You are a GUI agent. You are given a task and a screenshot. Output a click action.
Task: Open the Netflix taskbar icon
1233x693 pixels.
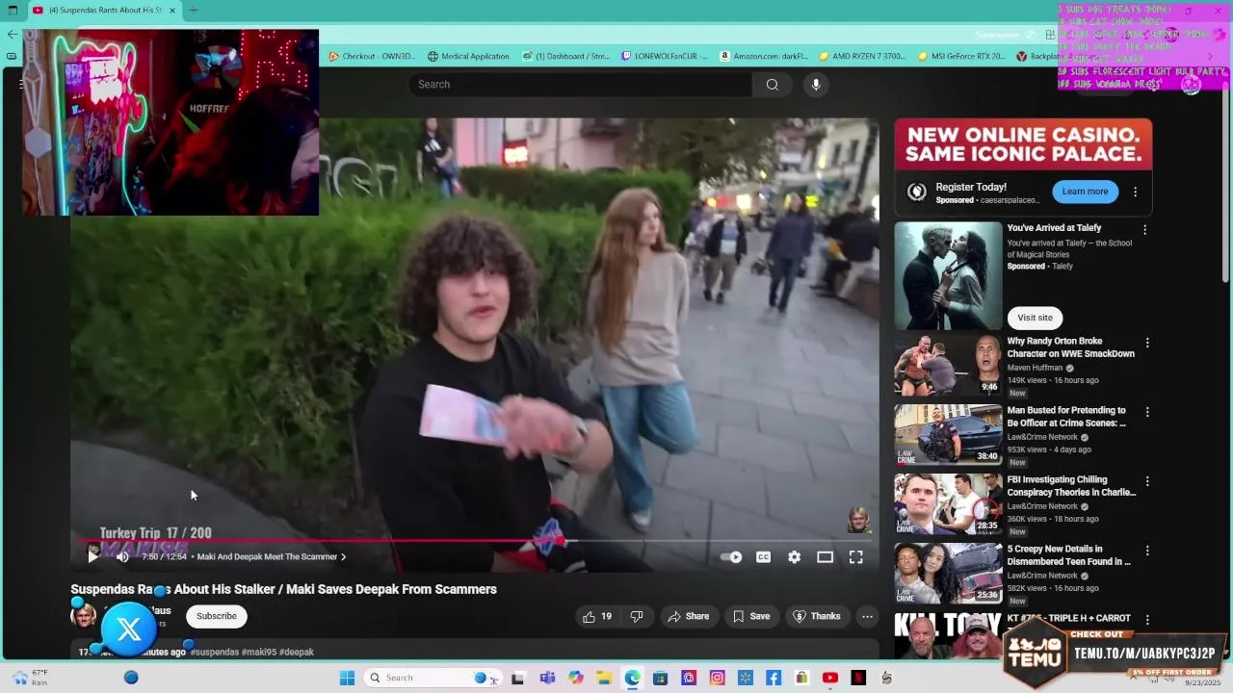858,678
